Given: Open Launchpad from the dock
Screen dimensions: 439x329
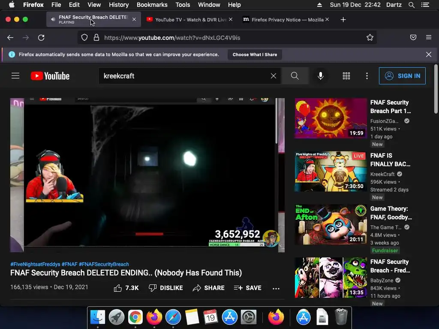Looking at the screenshot, I should tap(117, 317).
